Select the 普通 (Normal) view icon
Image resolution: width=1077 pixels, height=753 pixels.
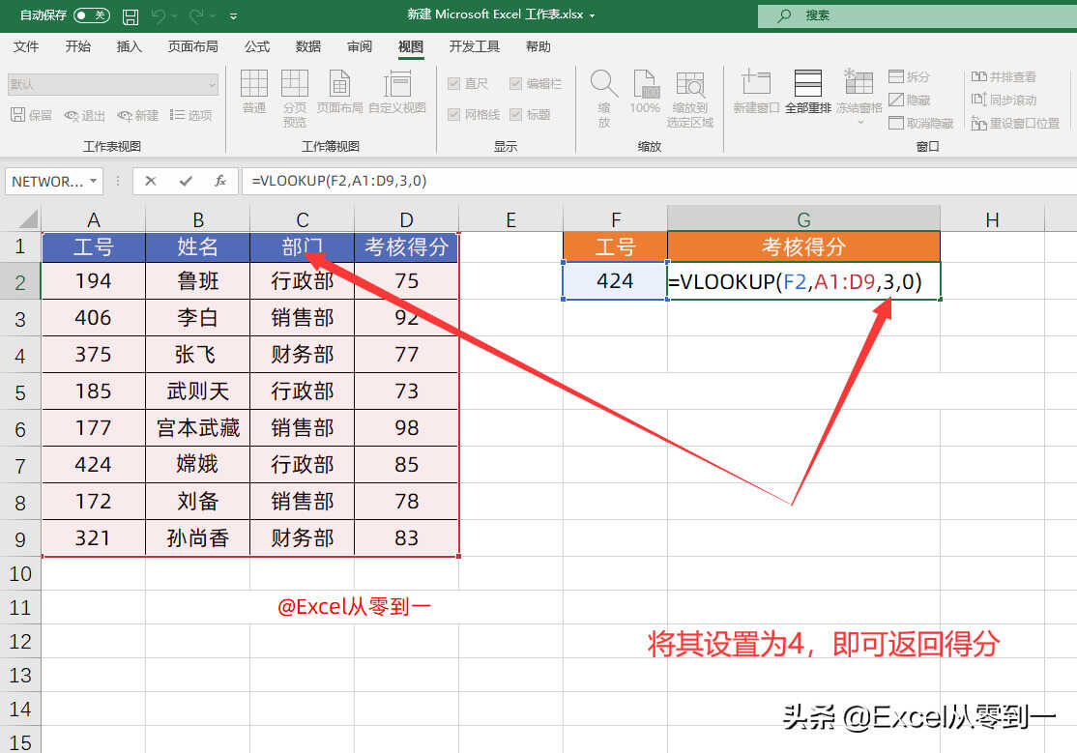[x=254, y=94]
